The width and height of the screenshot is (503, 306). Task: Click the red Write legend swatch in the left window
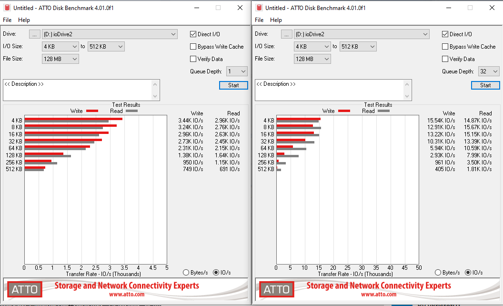tap(92, 111)
